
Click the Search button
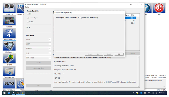click(38, 63)
